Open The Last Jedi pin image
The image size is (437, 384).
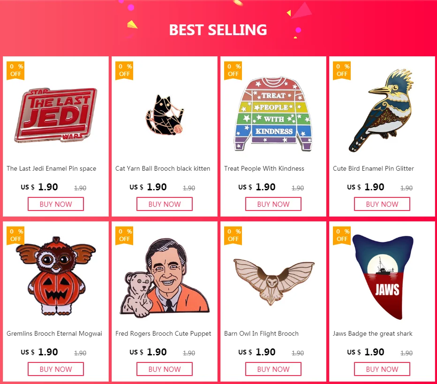click(56, 115)
